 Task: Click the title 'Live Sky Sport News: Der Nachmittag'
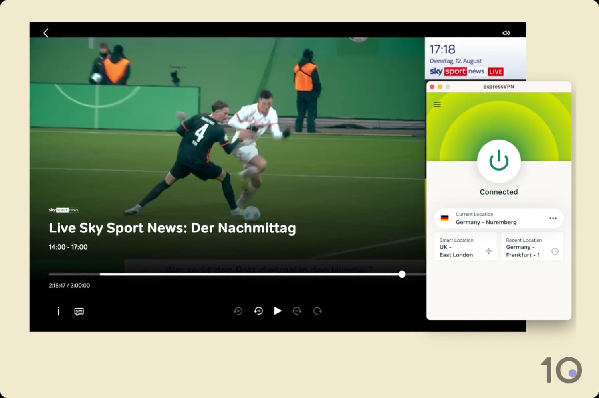tap(172, 228)
